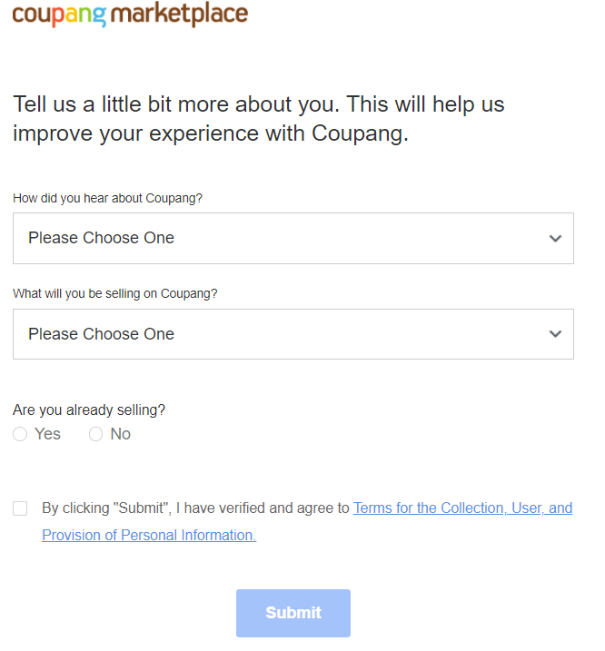605x651 pixels.
Task: Click the "Are you already selling?" question text
Action: (89, 410)
